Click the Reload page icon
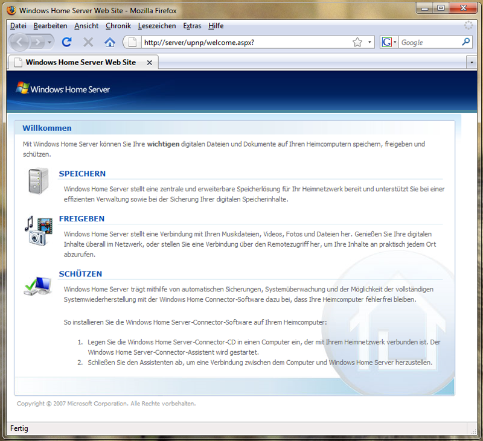The image size is (483, 441). pos(67,42)
